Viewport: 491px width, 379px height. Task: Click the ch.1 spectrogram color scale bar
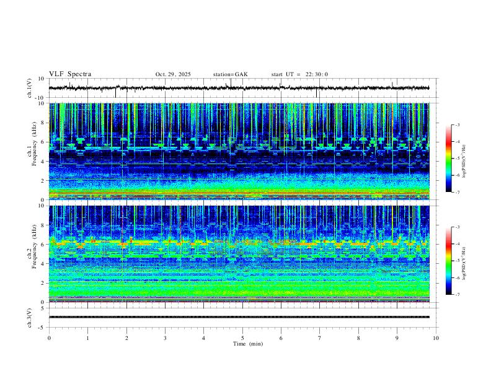point(448,159)
